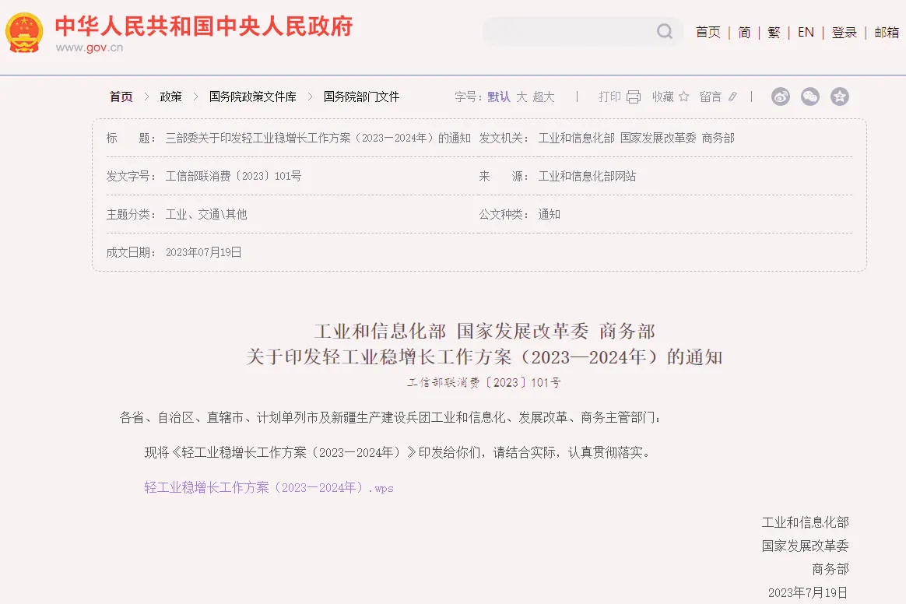Click the heading line 工业和信息化部 国家发展改革委 商务部

[484, 332]
